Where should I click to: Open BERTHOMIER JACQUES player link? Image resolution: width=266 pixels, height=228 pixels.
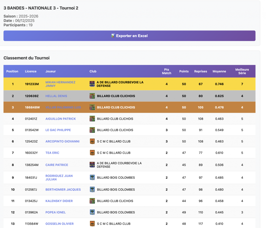[x=63, y=190]
